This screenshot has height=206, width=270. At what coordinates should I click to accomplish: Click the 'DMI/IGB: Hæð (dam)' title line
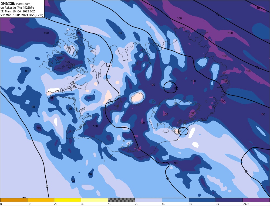click(16, 4)
